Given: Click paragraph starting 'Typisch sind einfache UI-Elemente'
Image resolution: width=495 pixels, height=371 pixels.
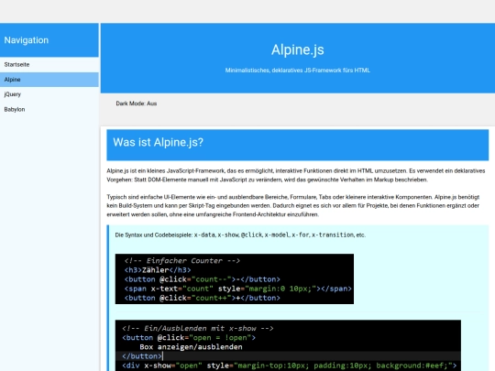Looking at the screenshot, I should coord(293,206).
